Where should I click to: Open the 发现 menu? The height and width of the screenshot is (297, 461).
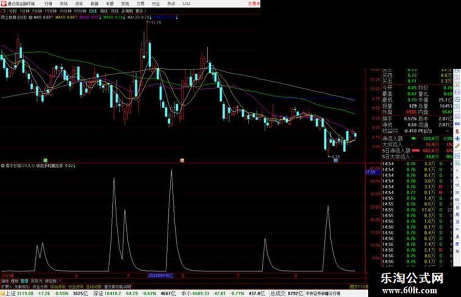click(x=125, y=4)
